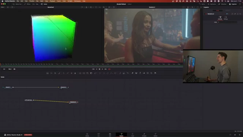243x137 pixels.
Task: Open Inspector panel options menu
Action: click(241, 7)
